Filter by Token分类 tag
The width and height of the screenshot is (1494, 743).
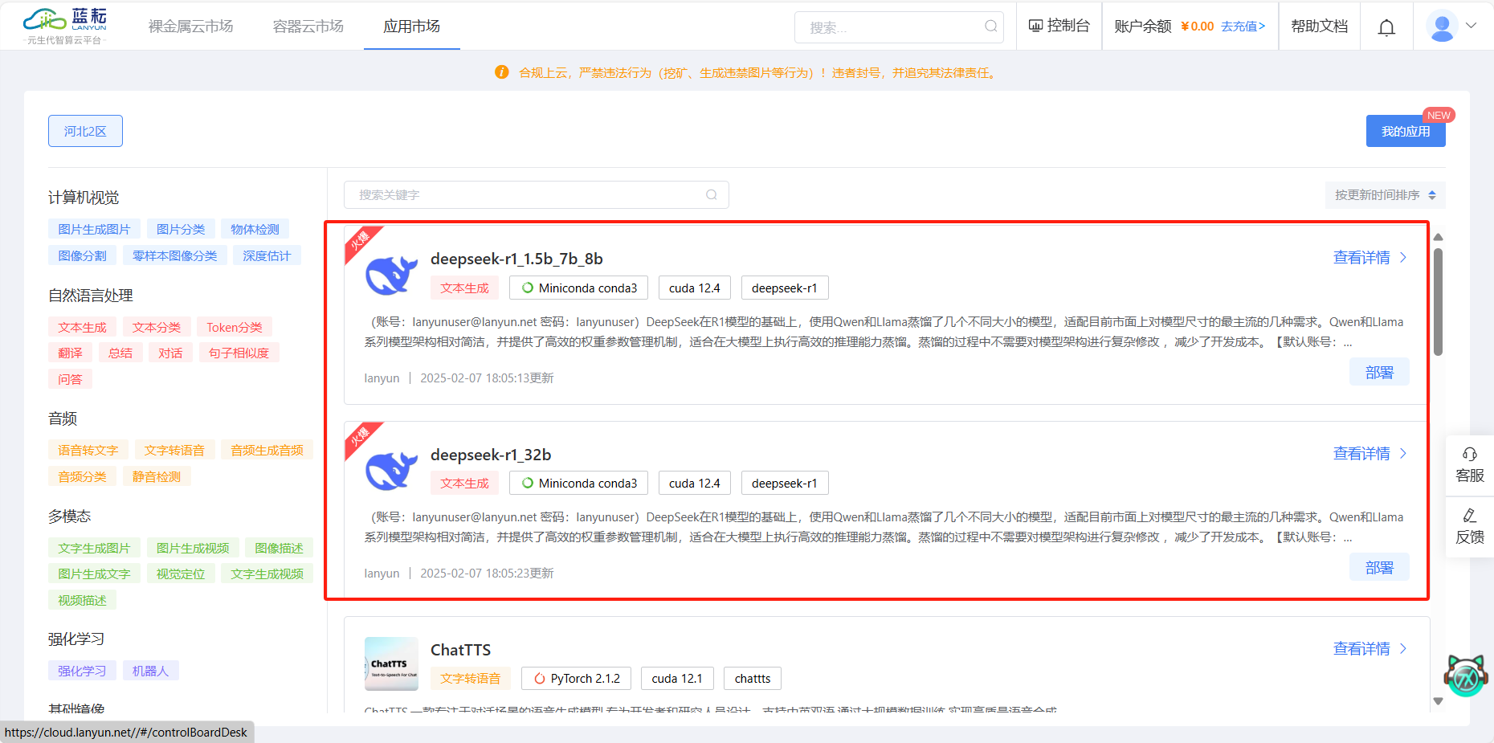coord(235,328)
